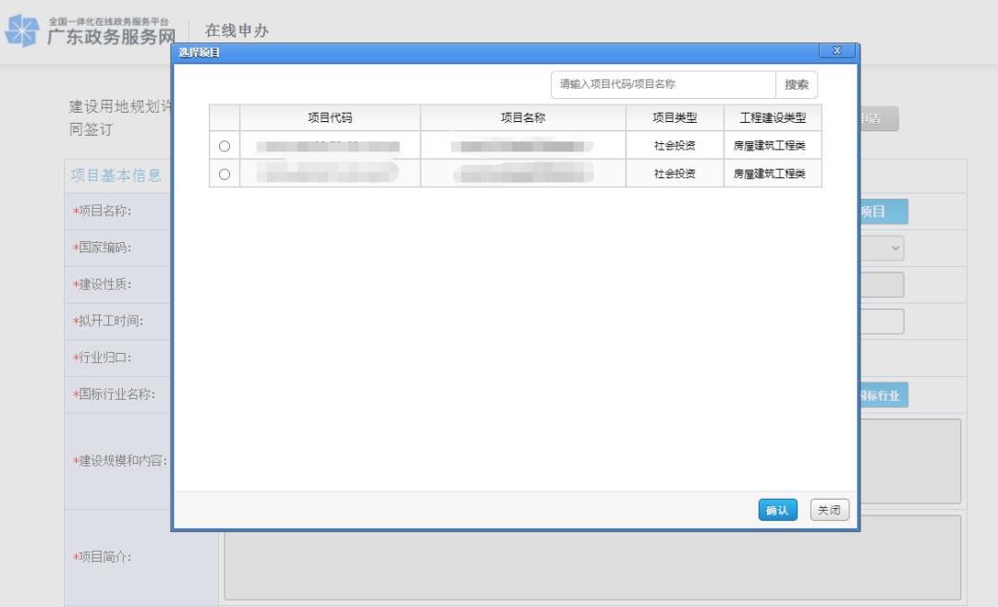Select the first project's radio button
998x607 pixels.
(225, 146)
